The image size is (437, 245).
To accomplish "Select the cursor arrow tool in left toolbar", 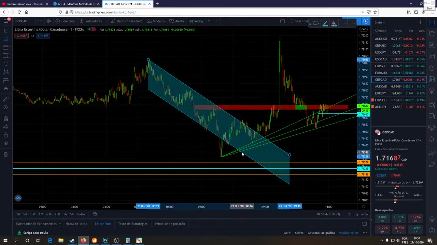I will tap(6, 31).
